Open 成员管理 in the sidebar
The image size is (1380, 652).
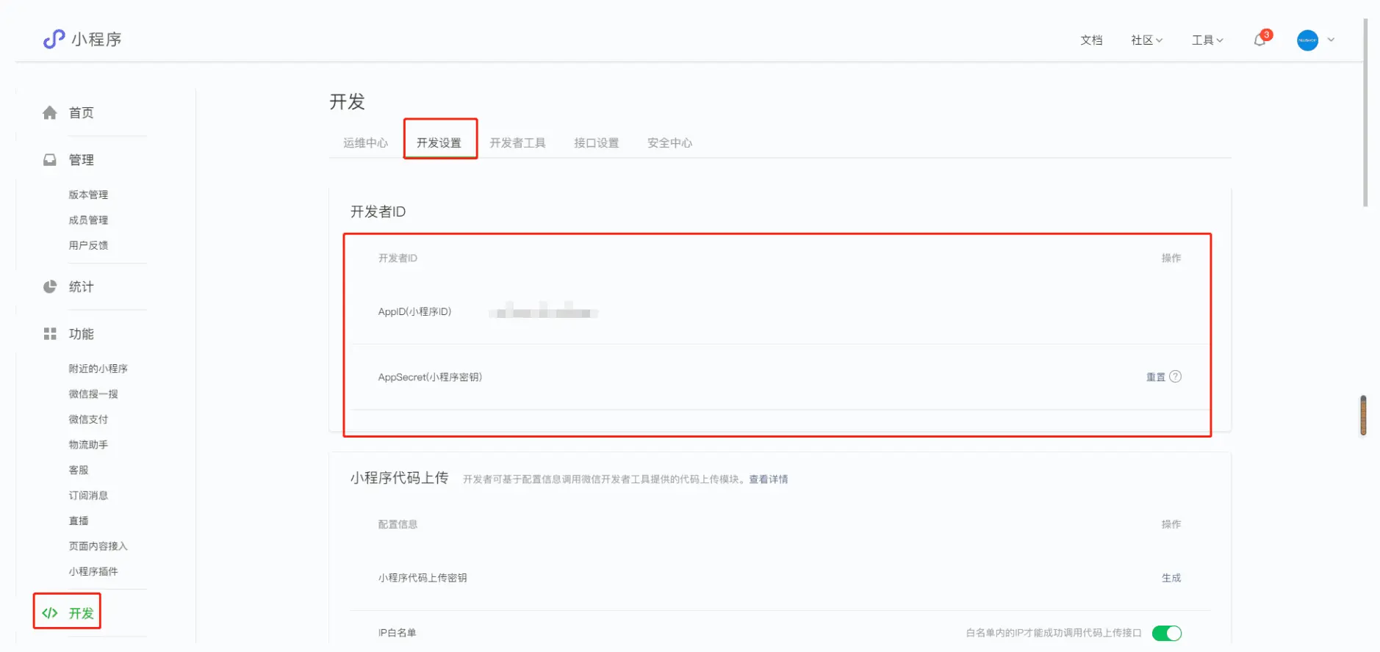(88, 220)
